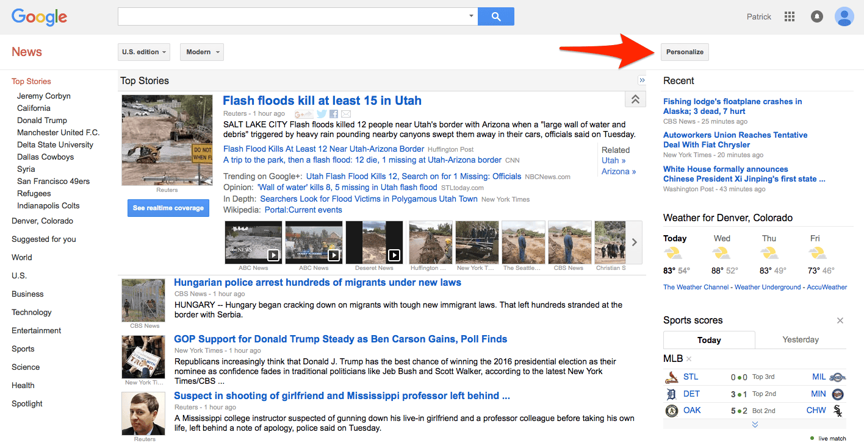Open the Technology section in sidebar
The image size is (864, 446).
(x=32, y=313)
